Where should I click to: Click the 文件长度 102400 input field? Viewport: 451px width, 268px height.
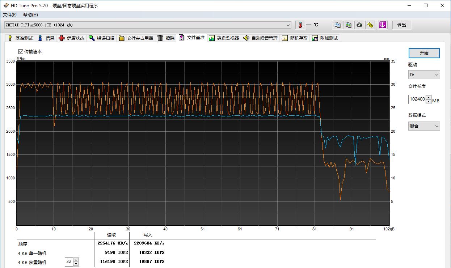pos(417,99)
